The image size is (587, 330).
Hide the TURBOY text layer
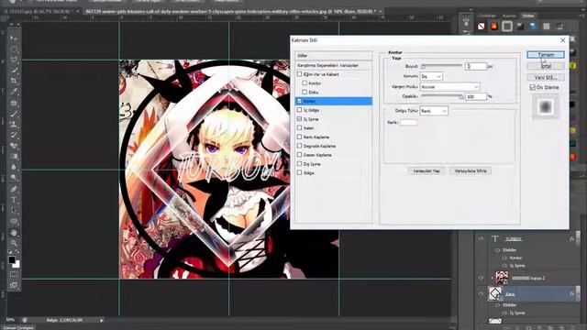481,238
